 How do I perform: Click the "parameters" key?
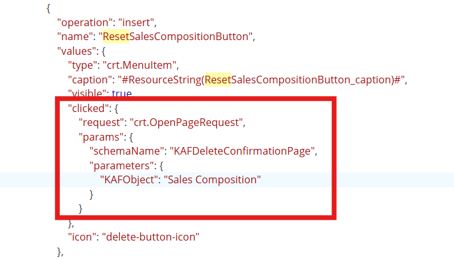click(122, 166)
